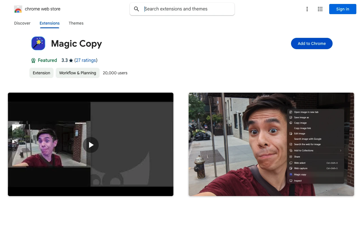Expand the Add to Collections submenu
This screenshot has height=226, width=362.
click(340, 150)
